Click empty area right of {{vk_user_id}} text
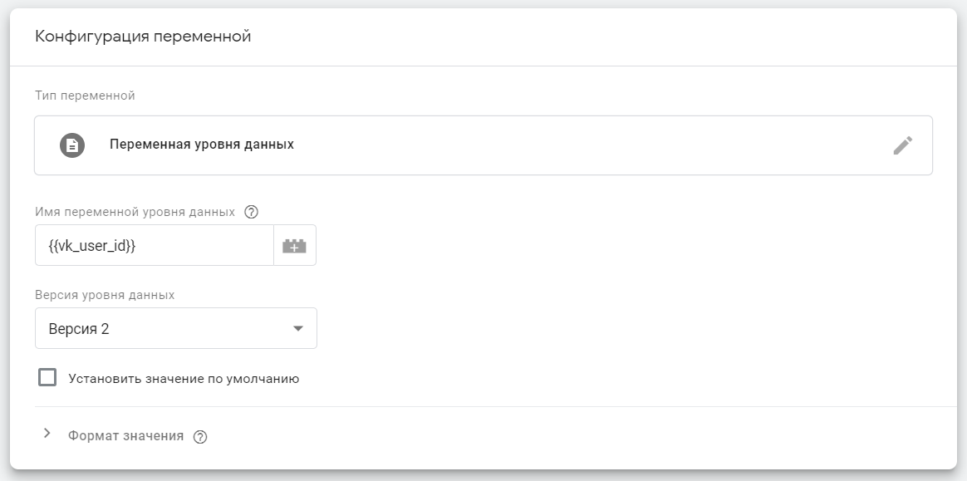 [208, 246]
